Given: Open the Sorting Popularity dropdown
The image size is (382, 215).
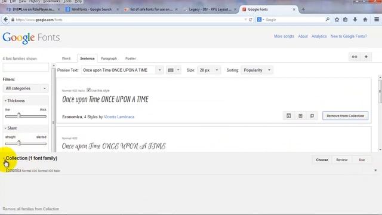Looking at the screenshot, I should [x=257, y=70].
